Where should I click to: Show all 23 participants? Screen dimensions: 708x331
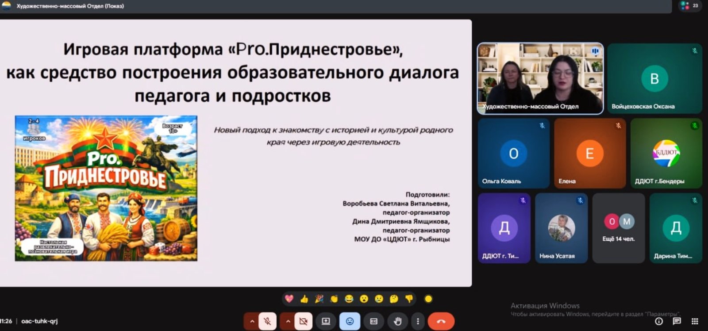click(x=689, y=6)
